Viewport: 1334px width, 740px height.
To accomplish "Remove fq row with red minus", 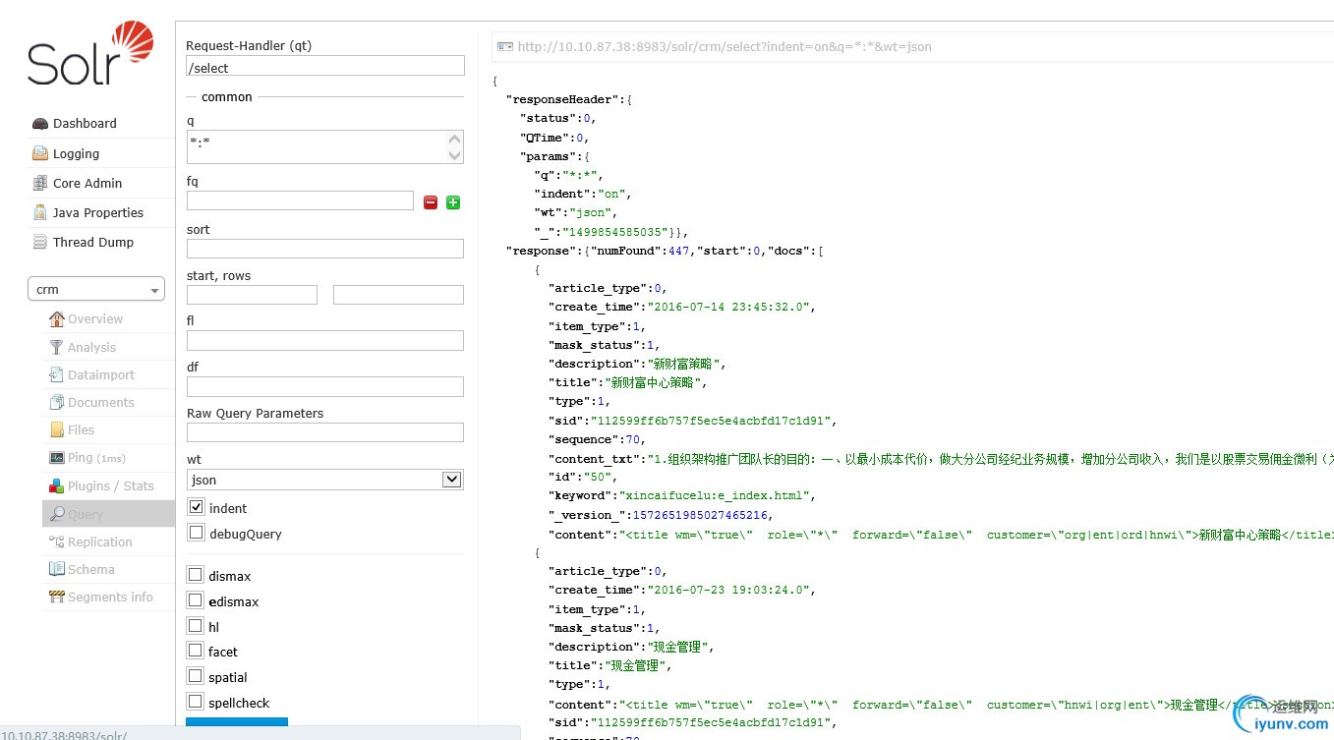I will 431,202.
